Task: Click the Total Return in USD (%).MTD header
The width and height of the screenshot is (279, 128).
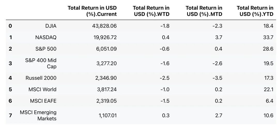Action: click(x=204, y=11)
